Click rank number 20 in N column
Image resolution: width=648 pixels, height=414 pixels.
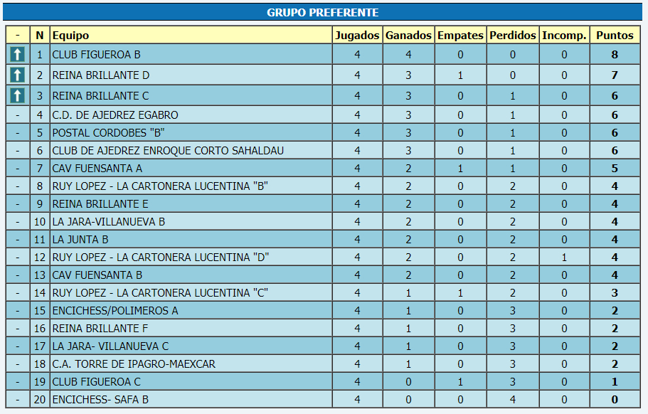coord(40,399)
